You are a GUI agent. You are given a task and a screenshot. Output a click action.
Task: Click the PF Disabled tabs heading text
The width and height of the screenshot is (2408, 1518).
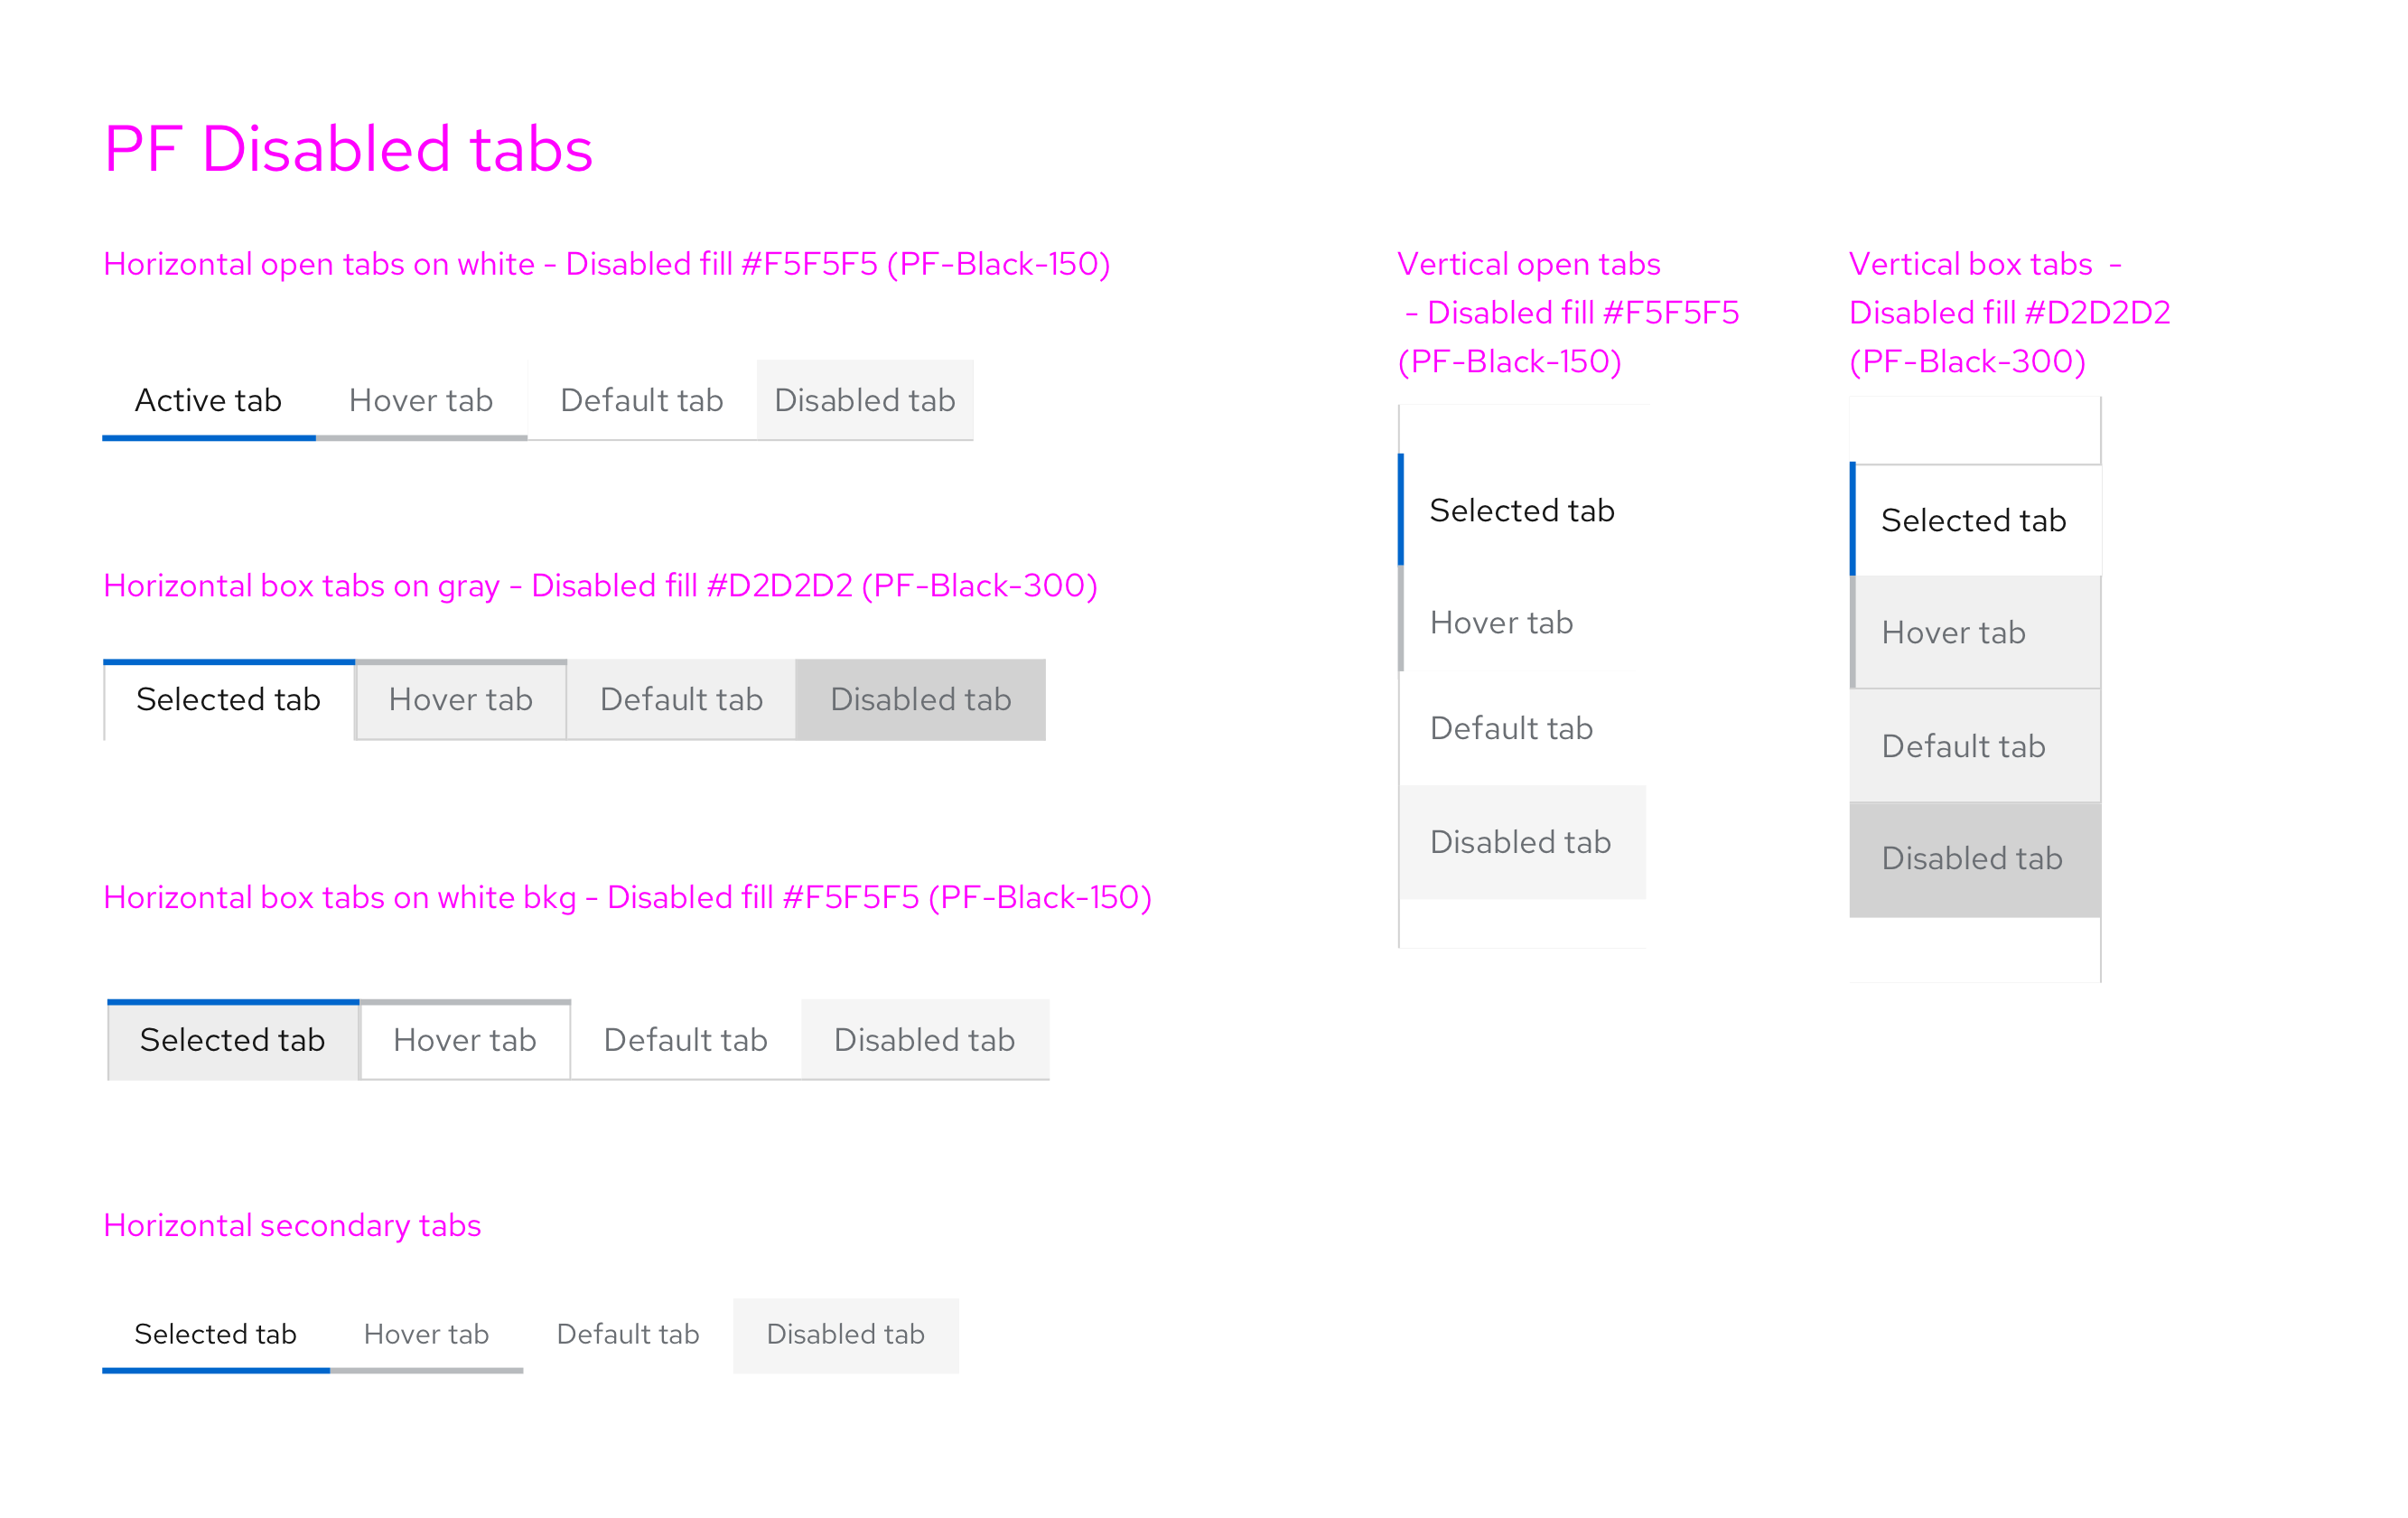click(348, 147)
